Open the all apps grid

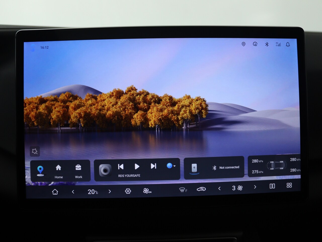(x=289, y=185)
